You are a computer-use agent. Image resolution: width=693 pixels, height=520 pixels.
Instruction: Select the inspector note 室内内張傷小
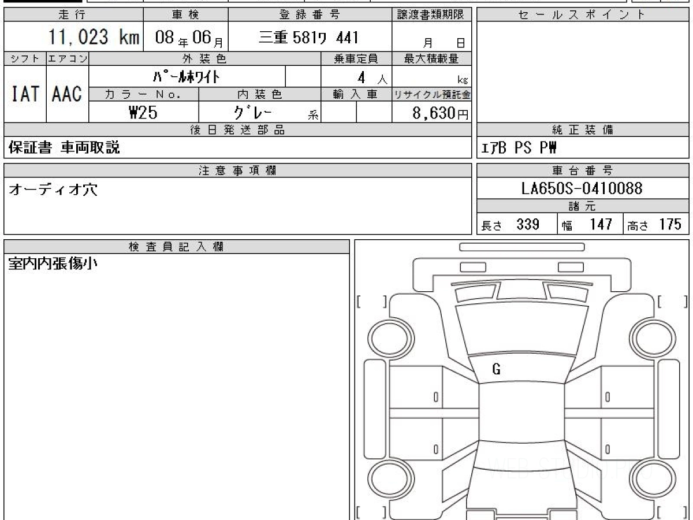pyautogui.click(x=53, y=264)
